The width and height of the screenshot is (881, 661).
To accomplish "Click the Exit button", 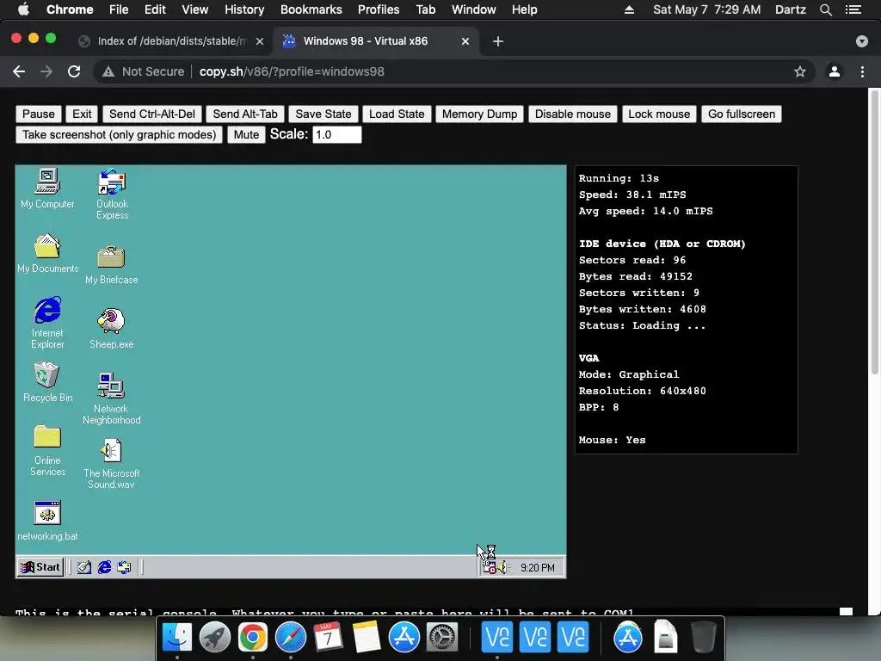I will (82, 114).
